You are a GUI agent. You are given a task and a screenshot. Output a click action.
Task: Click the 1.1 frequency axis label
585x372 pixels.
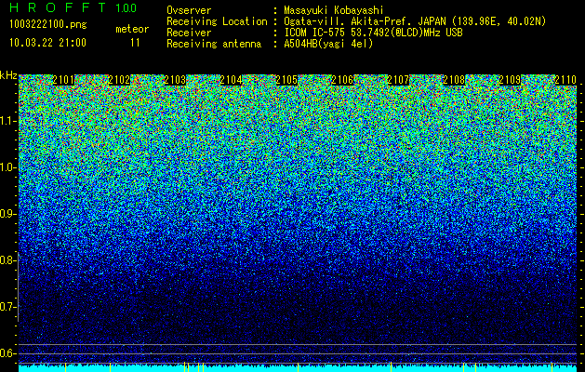click(x=7, y=121)
